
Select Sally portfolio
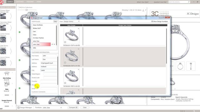click(34, 48)
